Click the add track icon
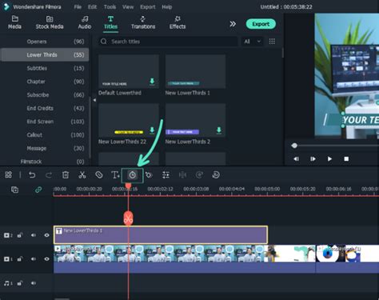Screen dimensions: 379x300 (x=14, y=190)
